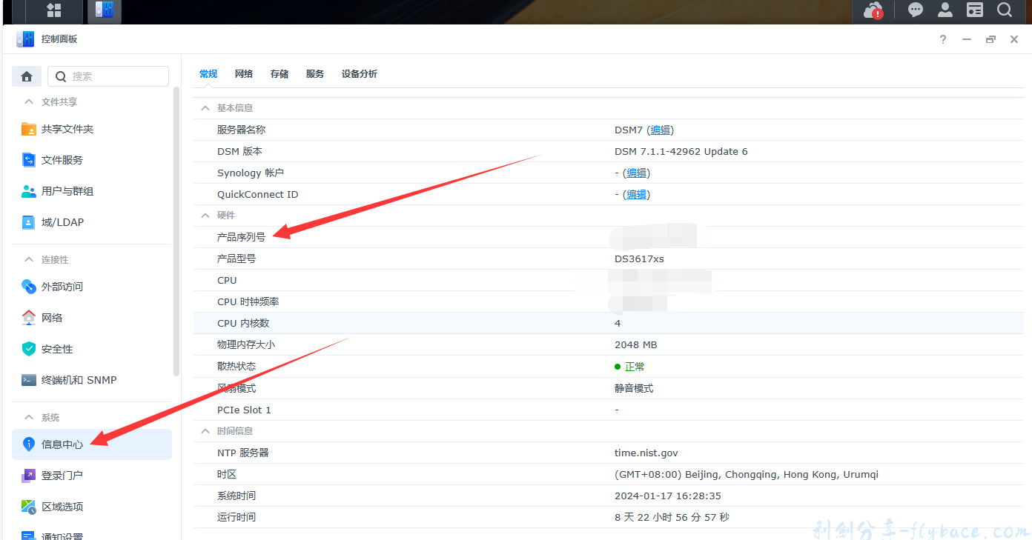
Task: Open the 登录门户 icon
Action: 29,476
